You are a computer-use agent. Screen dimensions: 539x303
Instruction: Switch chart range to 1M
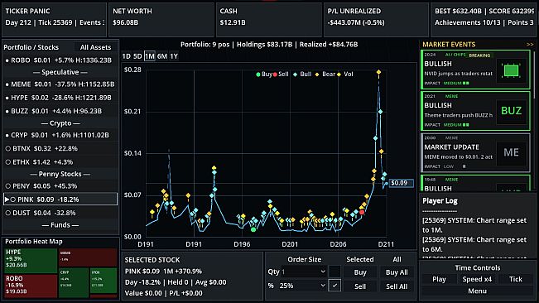150,56
